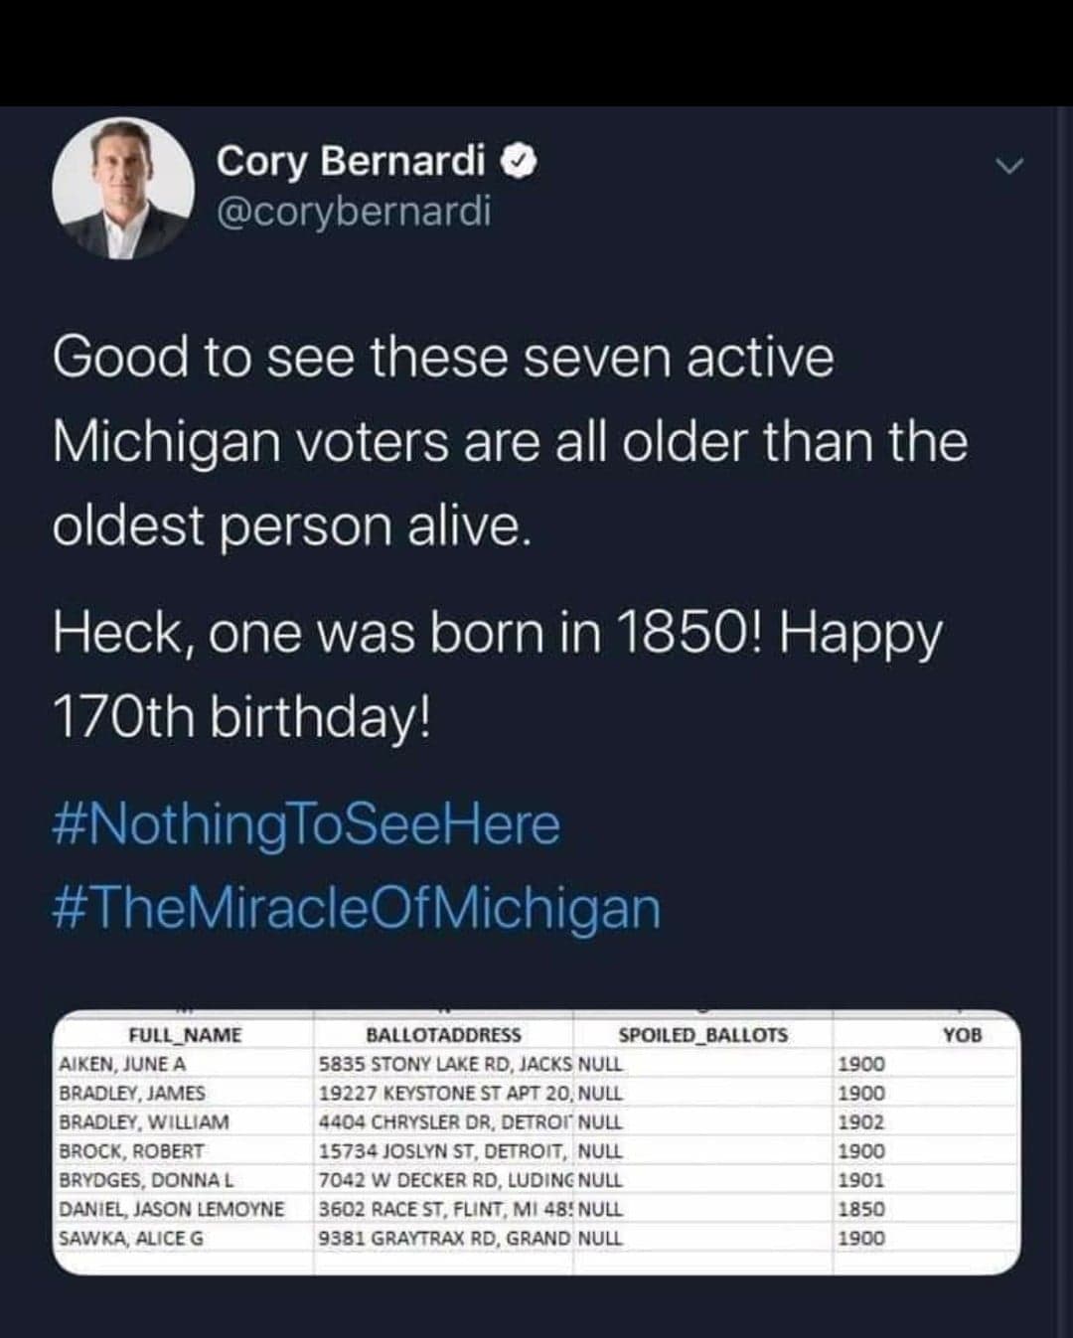This screenshot has width=1073, height=1338.
Task: Click the tweet text about Michigan voters
Action: click(509, 440)
